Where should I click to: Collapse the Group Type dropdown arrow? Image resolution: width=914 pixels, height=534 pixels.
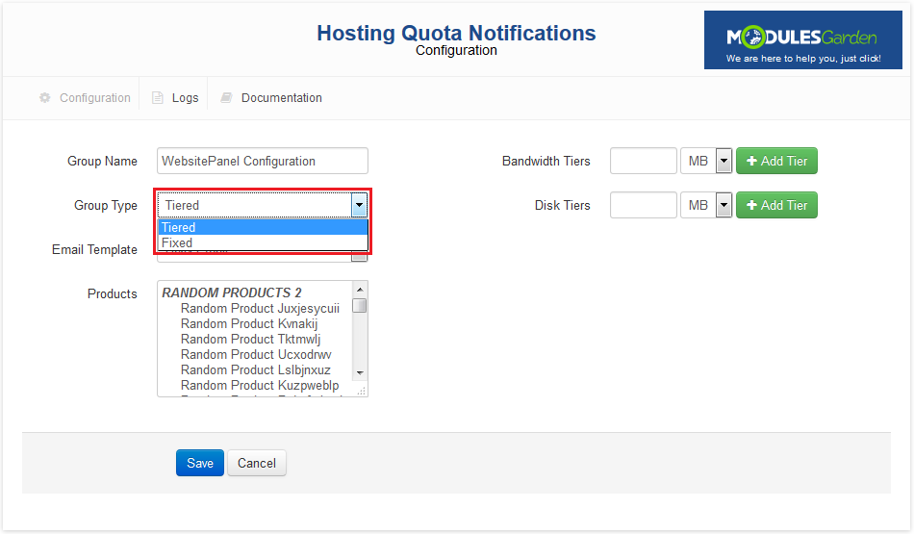coord(359,205)
